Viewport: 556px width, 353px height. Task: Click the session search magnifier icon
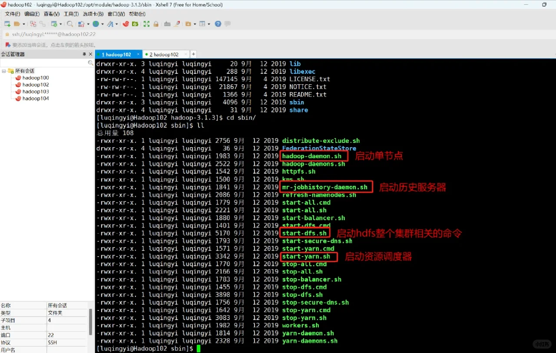(90, 63)
